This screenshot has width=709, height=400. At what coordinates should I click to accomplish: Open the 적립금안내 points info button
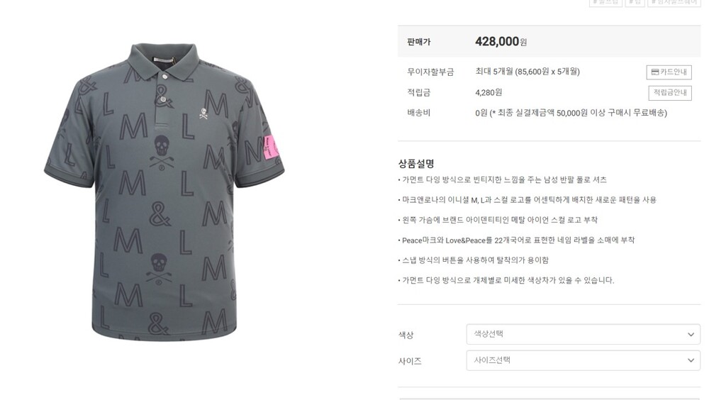670,93
